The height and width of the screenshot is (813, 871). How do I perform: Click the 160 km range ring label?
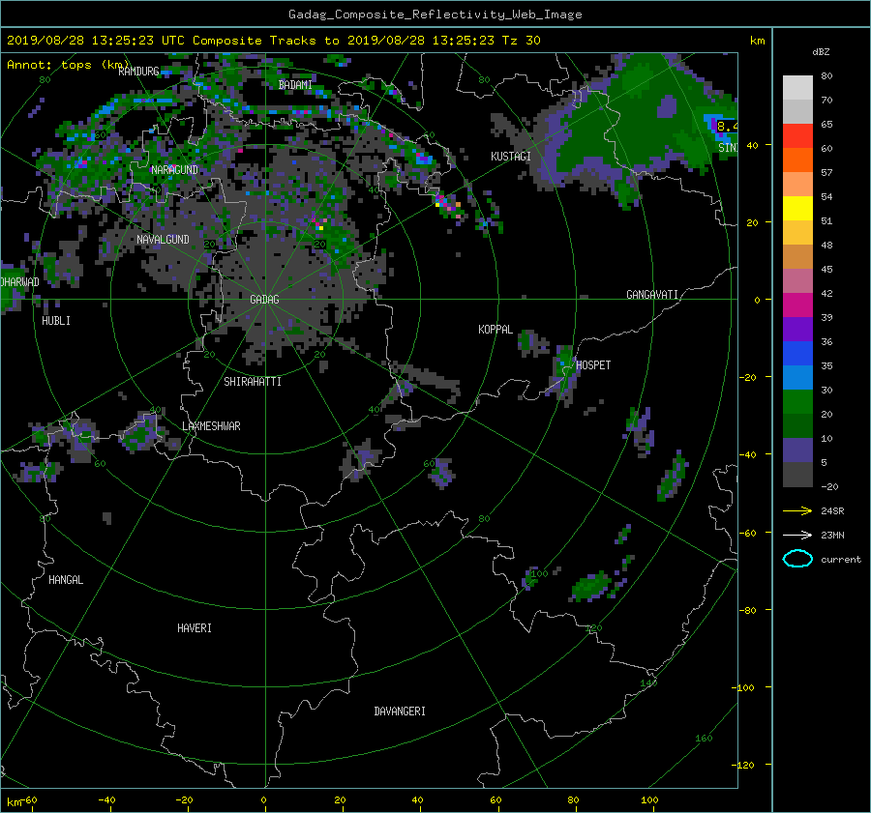pos(704,739)
